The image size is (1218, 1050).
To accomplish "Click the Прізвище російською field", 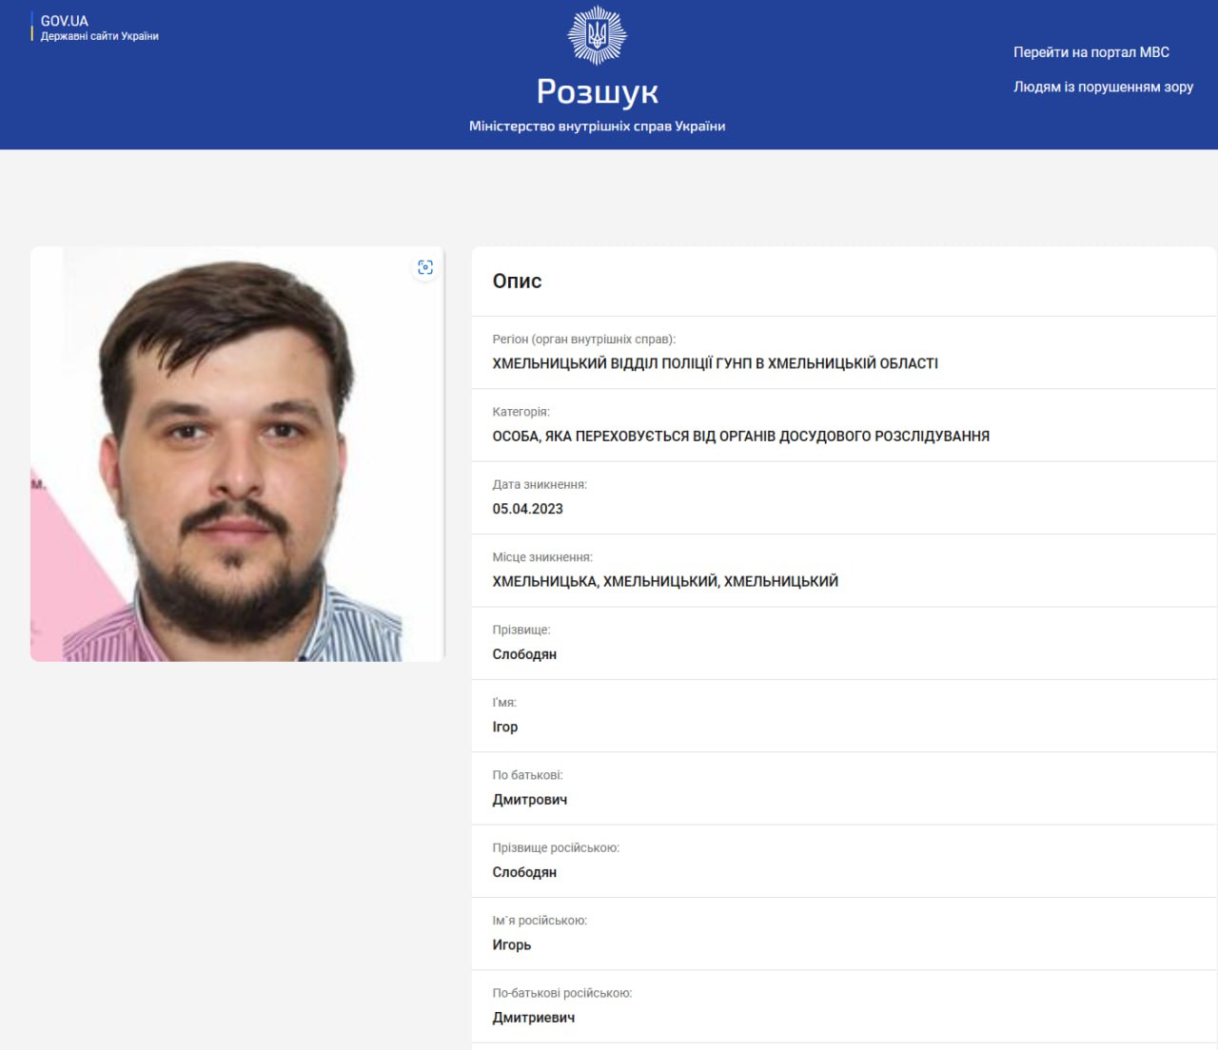I will [524, 872].
